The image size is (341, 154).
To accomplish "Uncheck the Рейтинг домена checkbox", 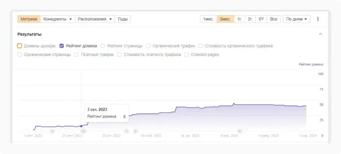I will pos(62,46).
